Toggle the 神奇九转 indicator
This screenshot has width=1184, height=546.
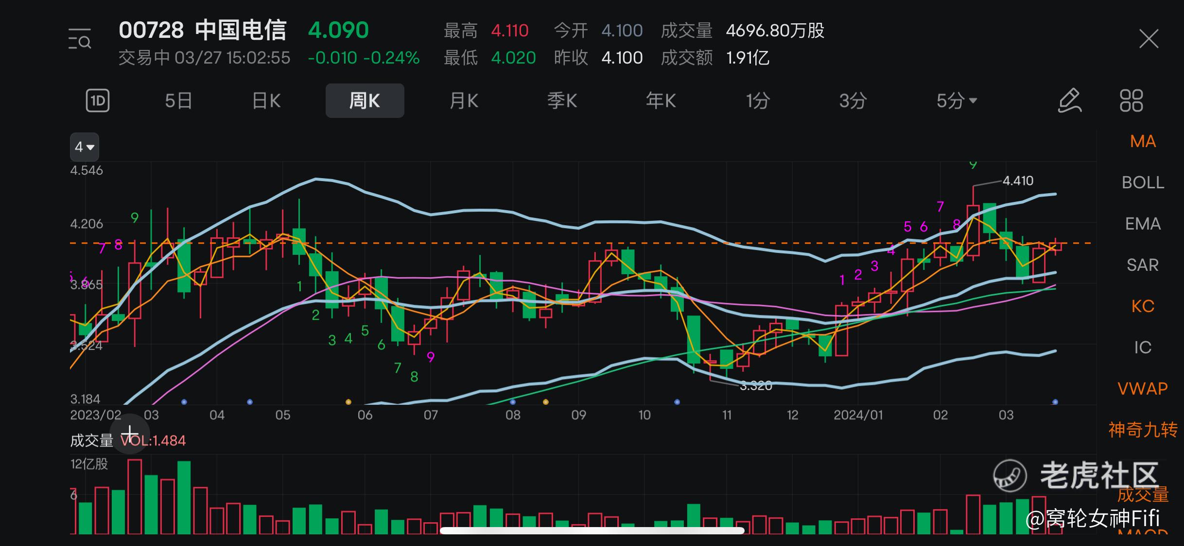[x=1142, y=430]
